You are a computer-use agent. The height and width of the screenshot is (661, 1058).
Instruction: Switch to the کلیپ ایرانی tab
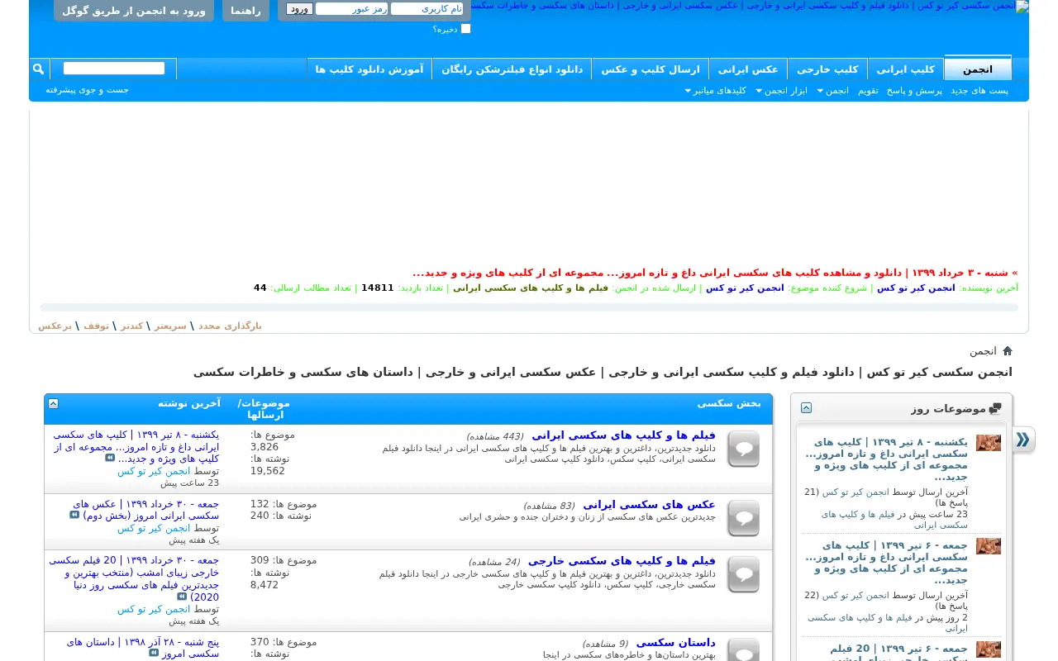click(905, 69)
